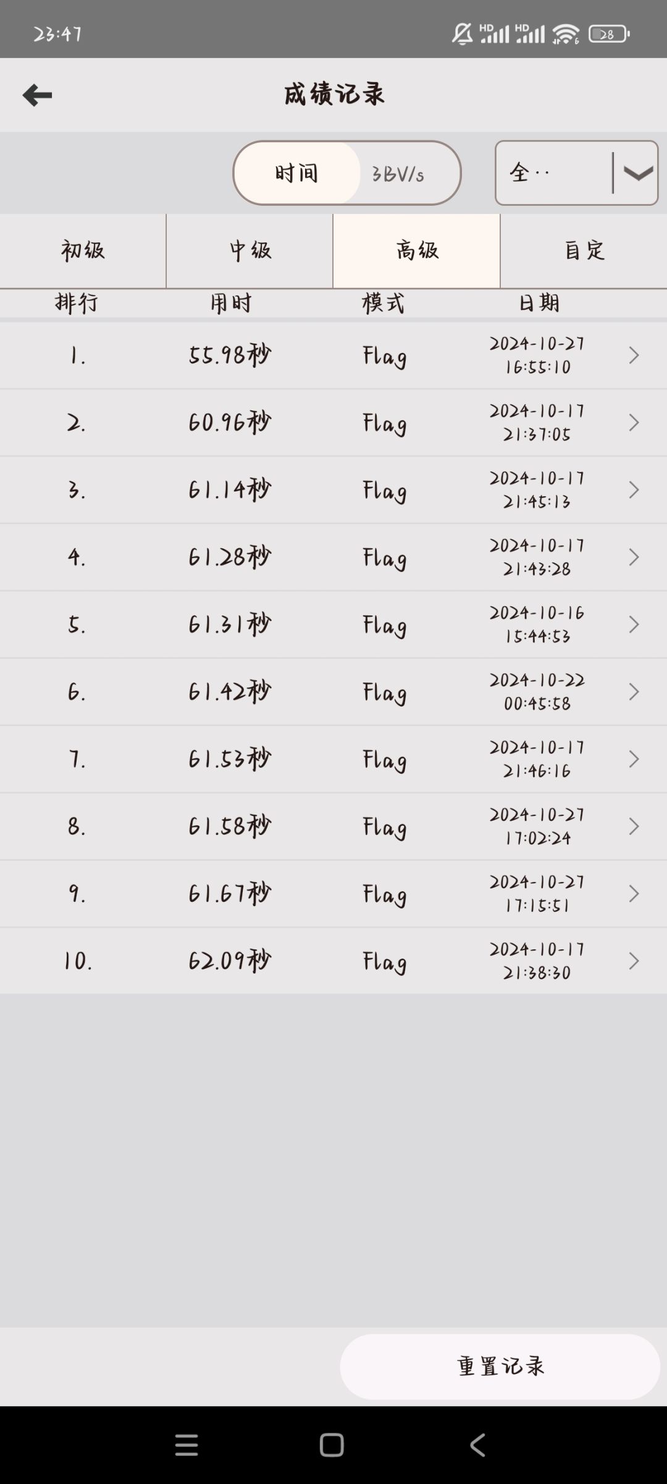The height and width of the screenshot is (1484, 667).
Task: Switch to 初级 difficulty tab
Action: (x=83, y=251)
